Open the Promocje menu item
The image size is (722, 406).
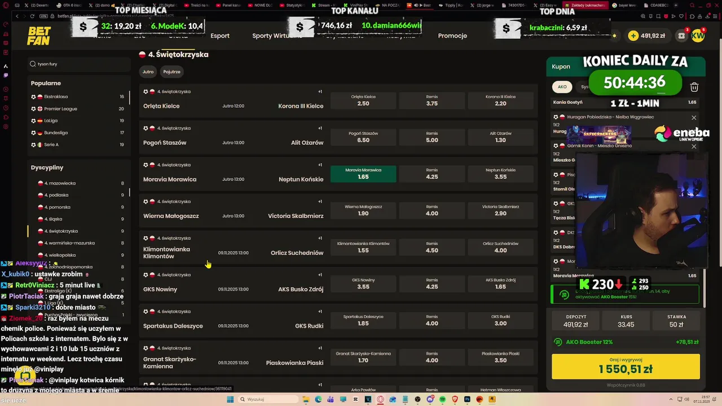452,36
